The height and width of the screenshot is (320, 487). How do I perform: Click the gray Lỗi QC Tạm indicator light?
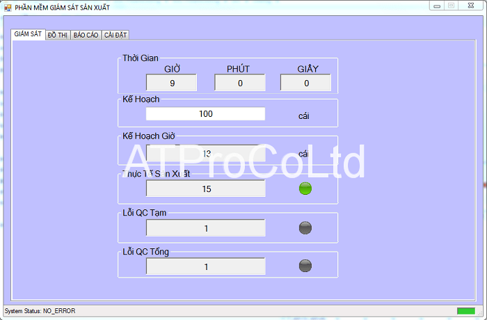305,227
